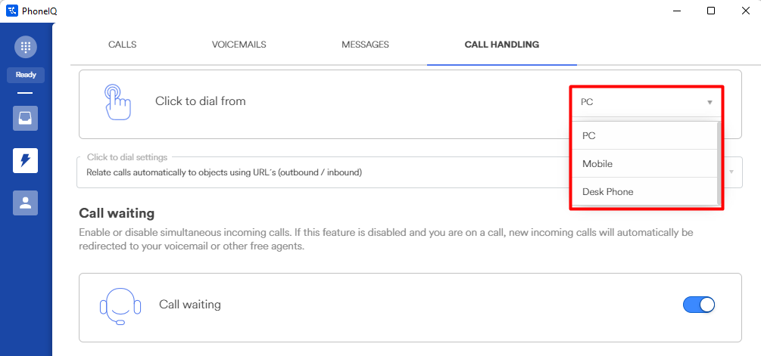
Task: Open the Voicemails tab
Action: (x=239, y=45)
